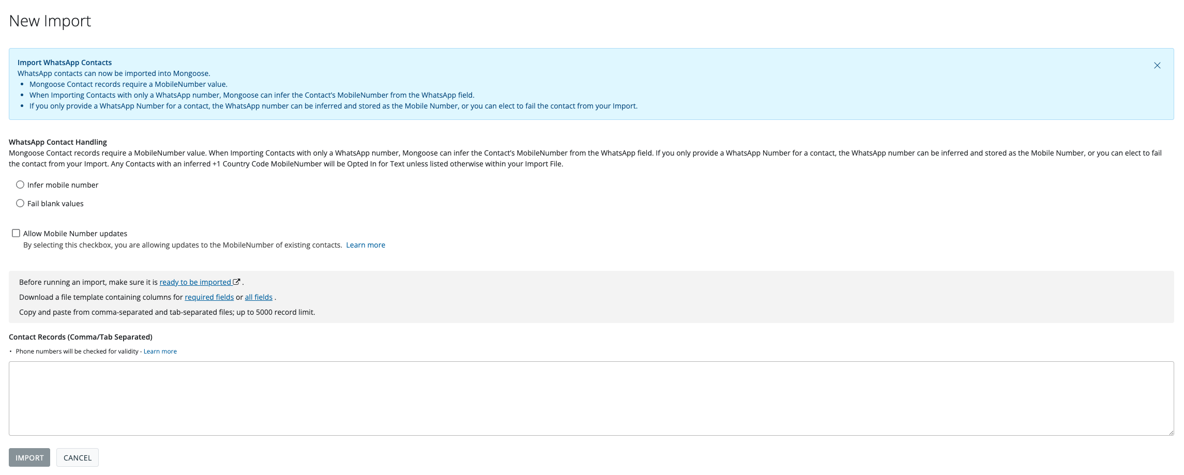Click text 'up to 5000 record limit'
The width and height of the screenshot is (1184, 475).
coord(276,312)
